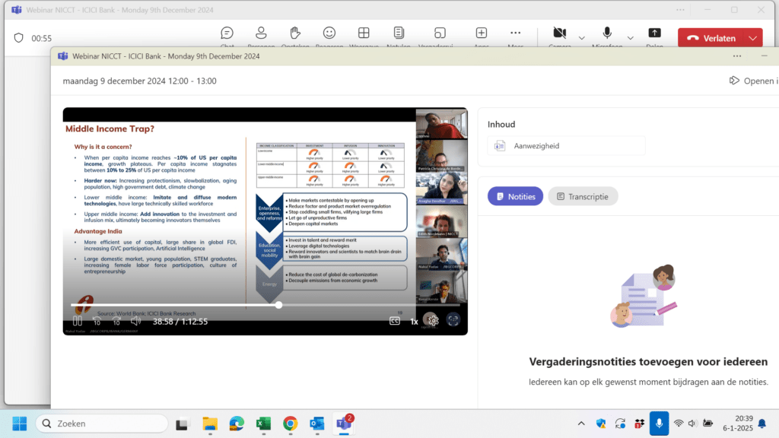The image size is (779, 438).
Task: Click the red Verlaten leave button
Action: click(x=711, y=38)
